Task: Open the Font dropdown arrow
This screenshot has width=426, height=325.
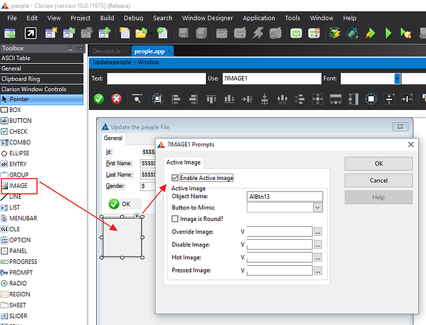Action: [x=397, y=79]
